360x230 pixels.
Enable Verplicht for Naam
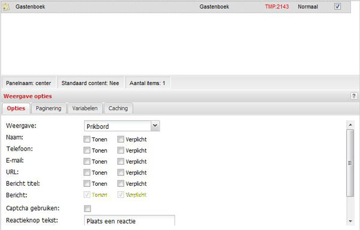(121, 140)
